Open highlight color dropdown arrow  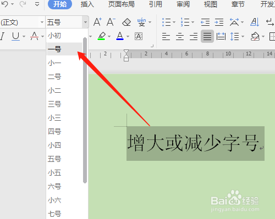coord(109,36)
